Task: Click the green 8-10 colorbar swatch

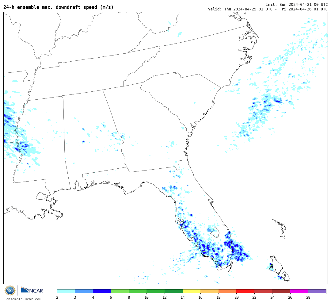Action: (138, 291)
